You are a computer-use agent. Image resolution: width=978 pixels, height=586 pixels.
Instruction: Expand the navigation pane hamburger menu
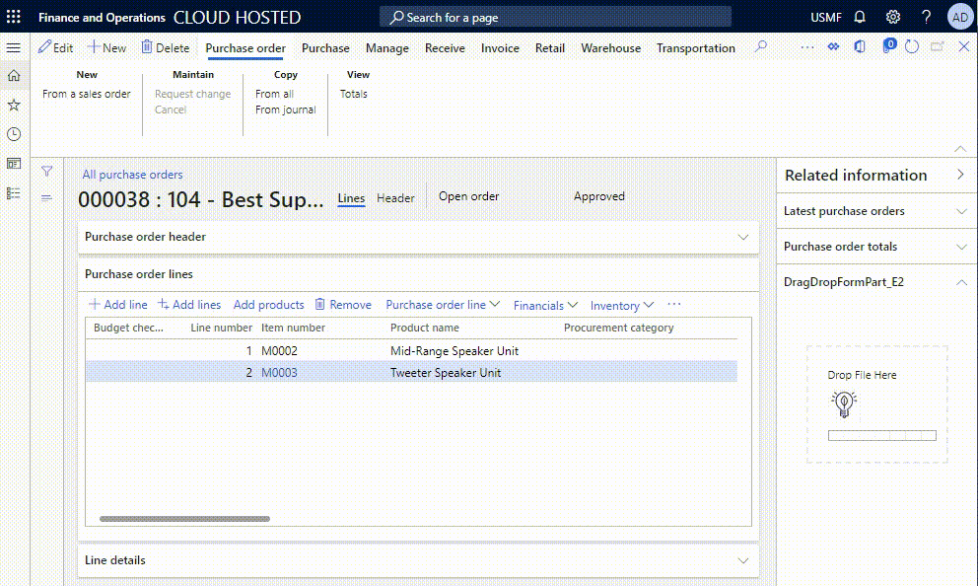[13, 48]
